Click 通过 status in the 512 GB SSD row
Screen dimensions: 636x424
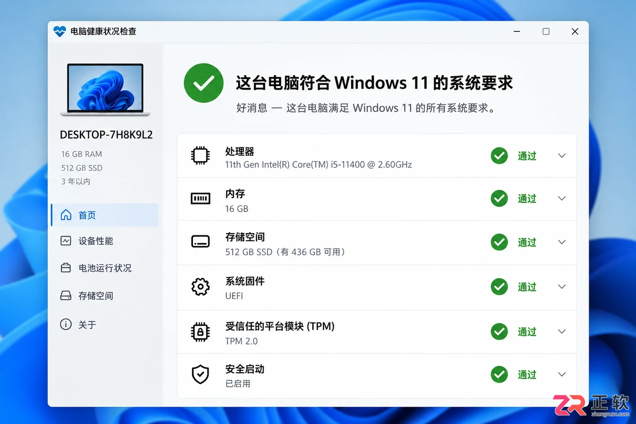click(x=527, y=242)
